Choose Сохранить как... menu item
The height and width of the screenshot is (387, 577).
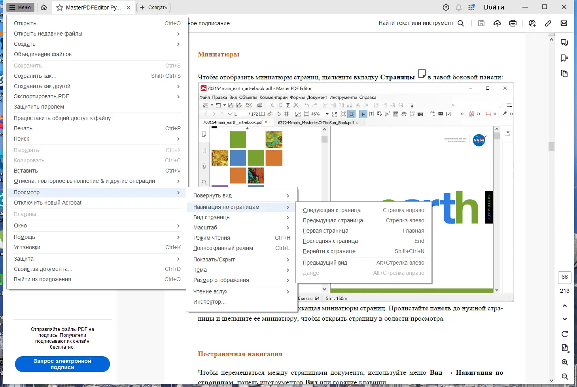(97, 76)
